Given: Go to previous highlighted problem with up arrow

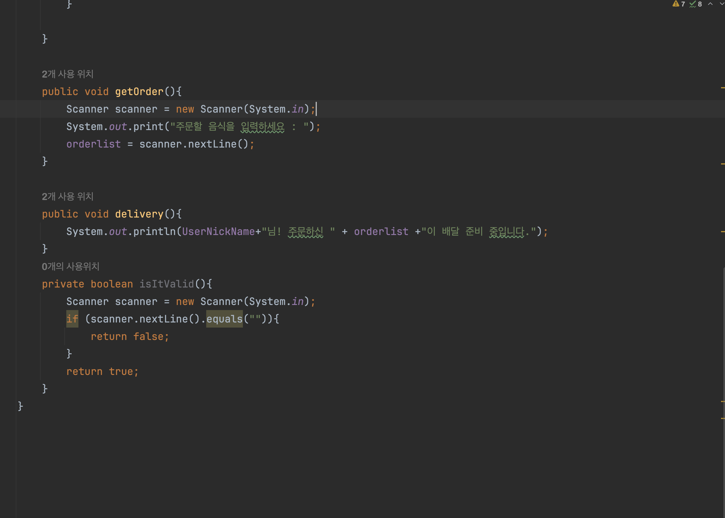Looking at the screenshot, I should point(710,4).
